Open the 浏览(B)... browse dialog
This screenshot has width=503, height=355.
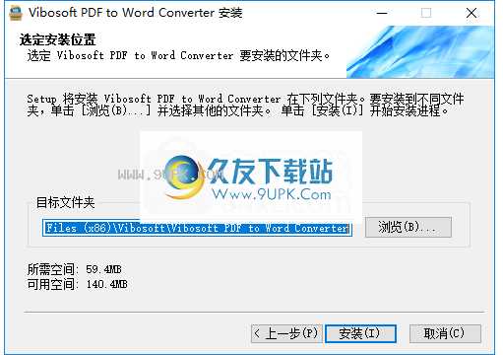(x=409, y=227)
